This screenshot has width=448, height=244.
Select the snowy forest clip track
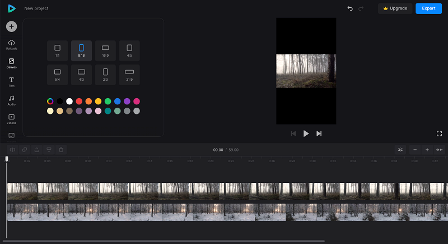click(227, 212)
